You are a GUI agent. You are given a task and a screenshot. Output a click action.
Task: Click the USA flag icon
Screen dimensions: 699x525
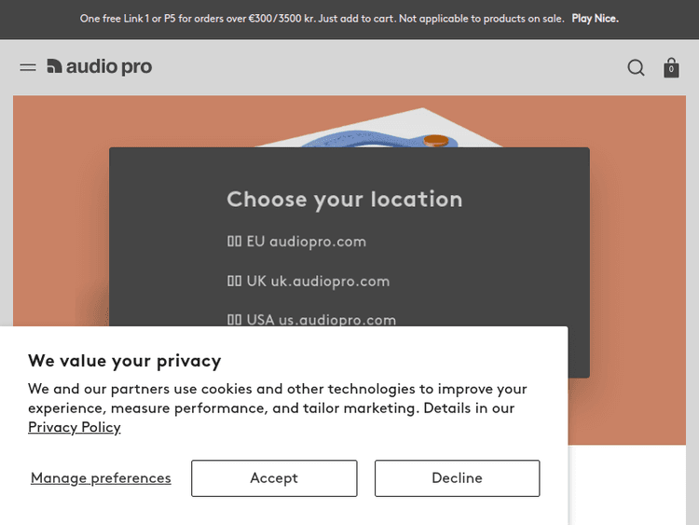235,320
